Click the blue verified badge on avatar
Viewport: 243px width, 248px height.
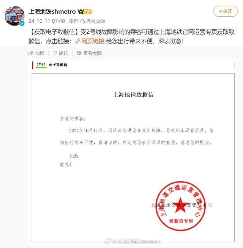(x=22, y=24)
